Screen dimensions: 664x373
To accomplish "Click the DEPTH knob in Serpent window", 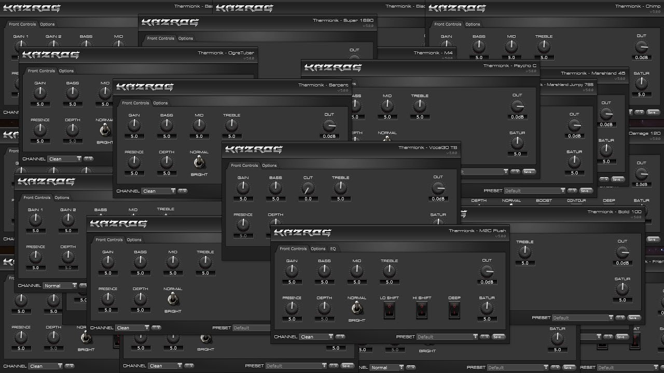I will click(167, 162).
